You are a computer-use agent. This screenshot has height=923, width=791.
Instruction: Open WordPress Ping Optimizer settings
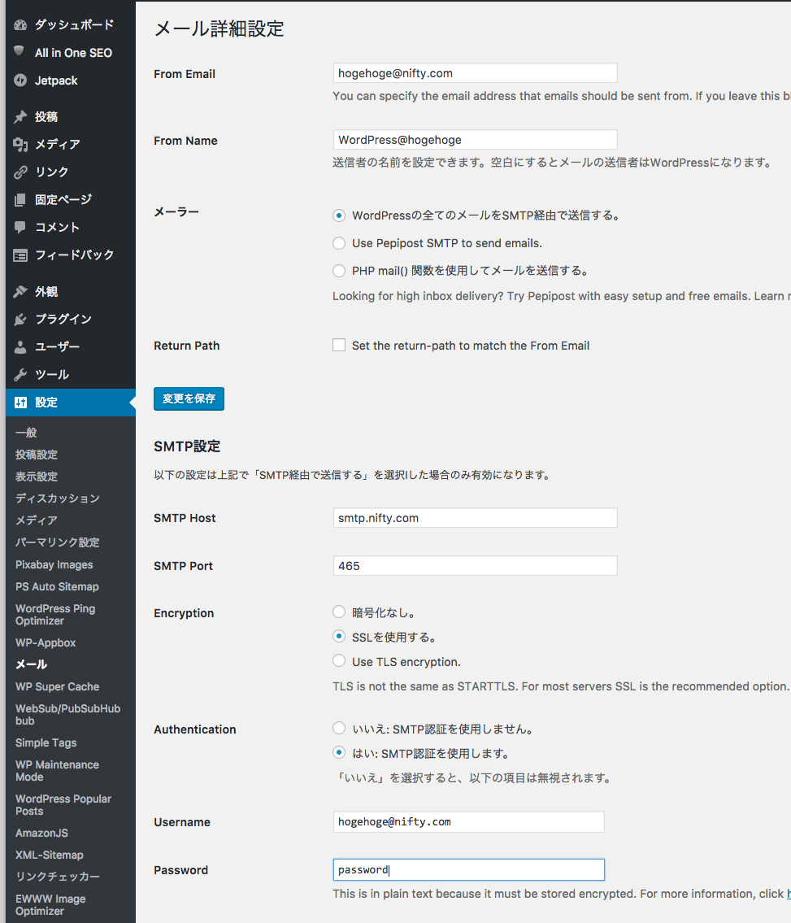click(55, 615)
